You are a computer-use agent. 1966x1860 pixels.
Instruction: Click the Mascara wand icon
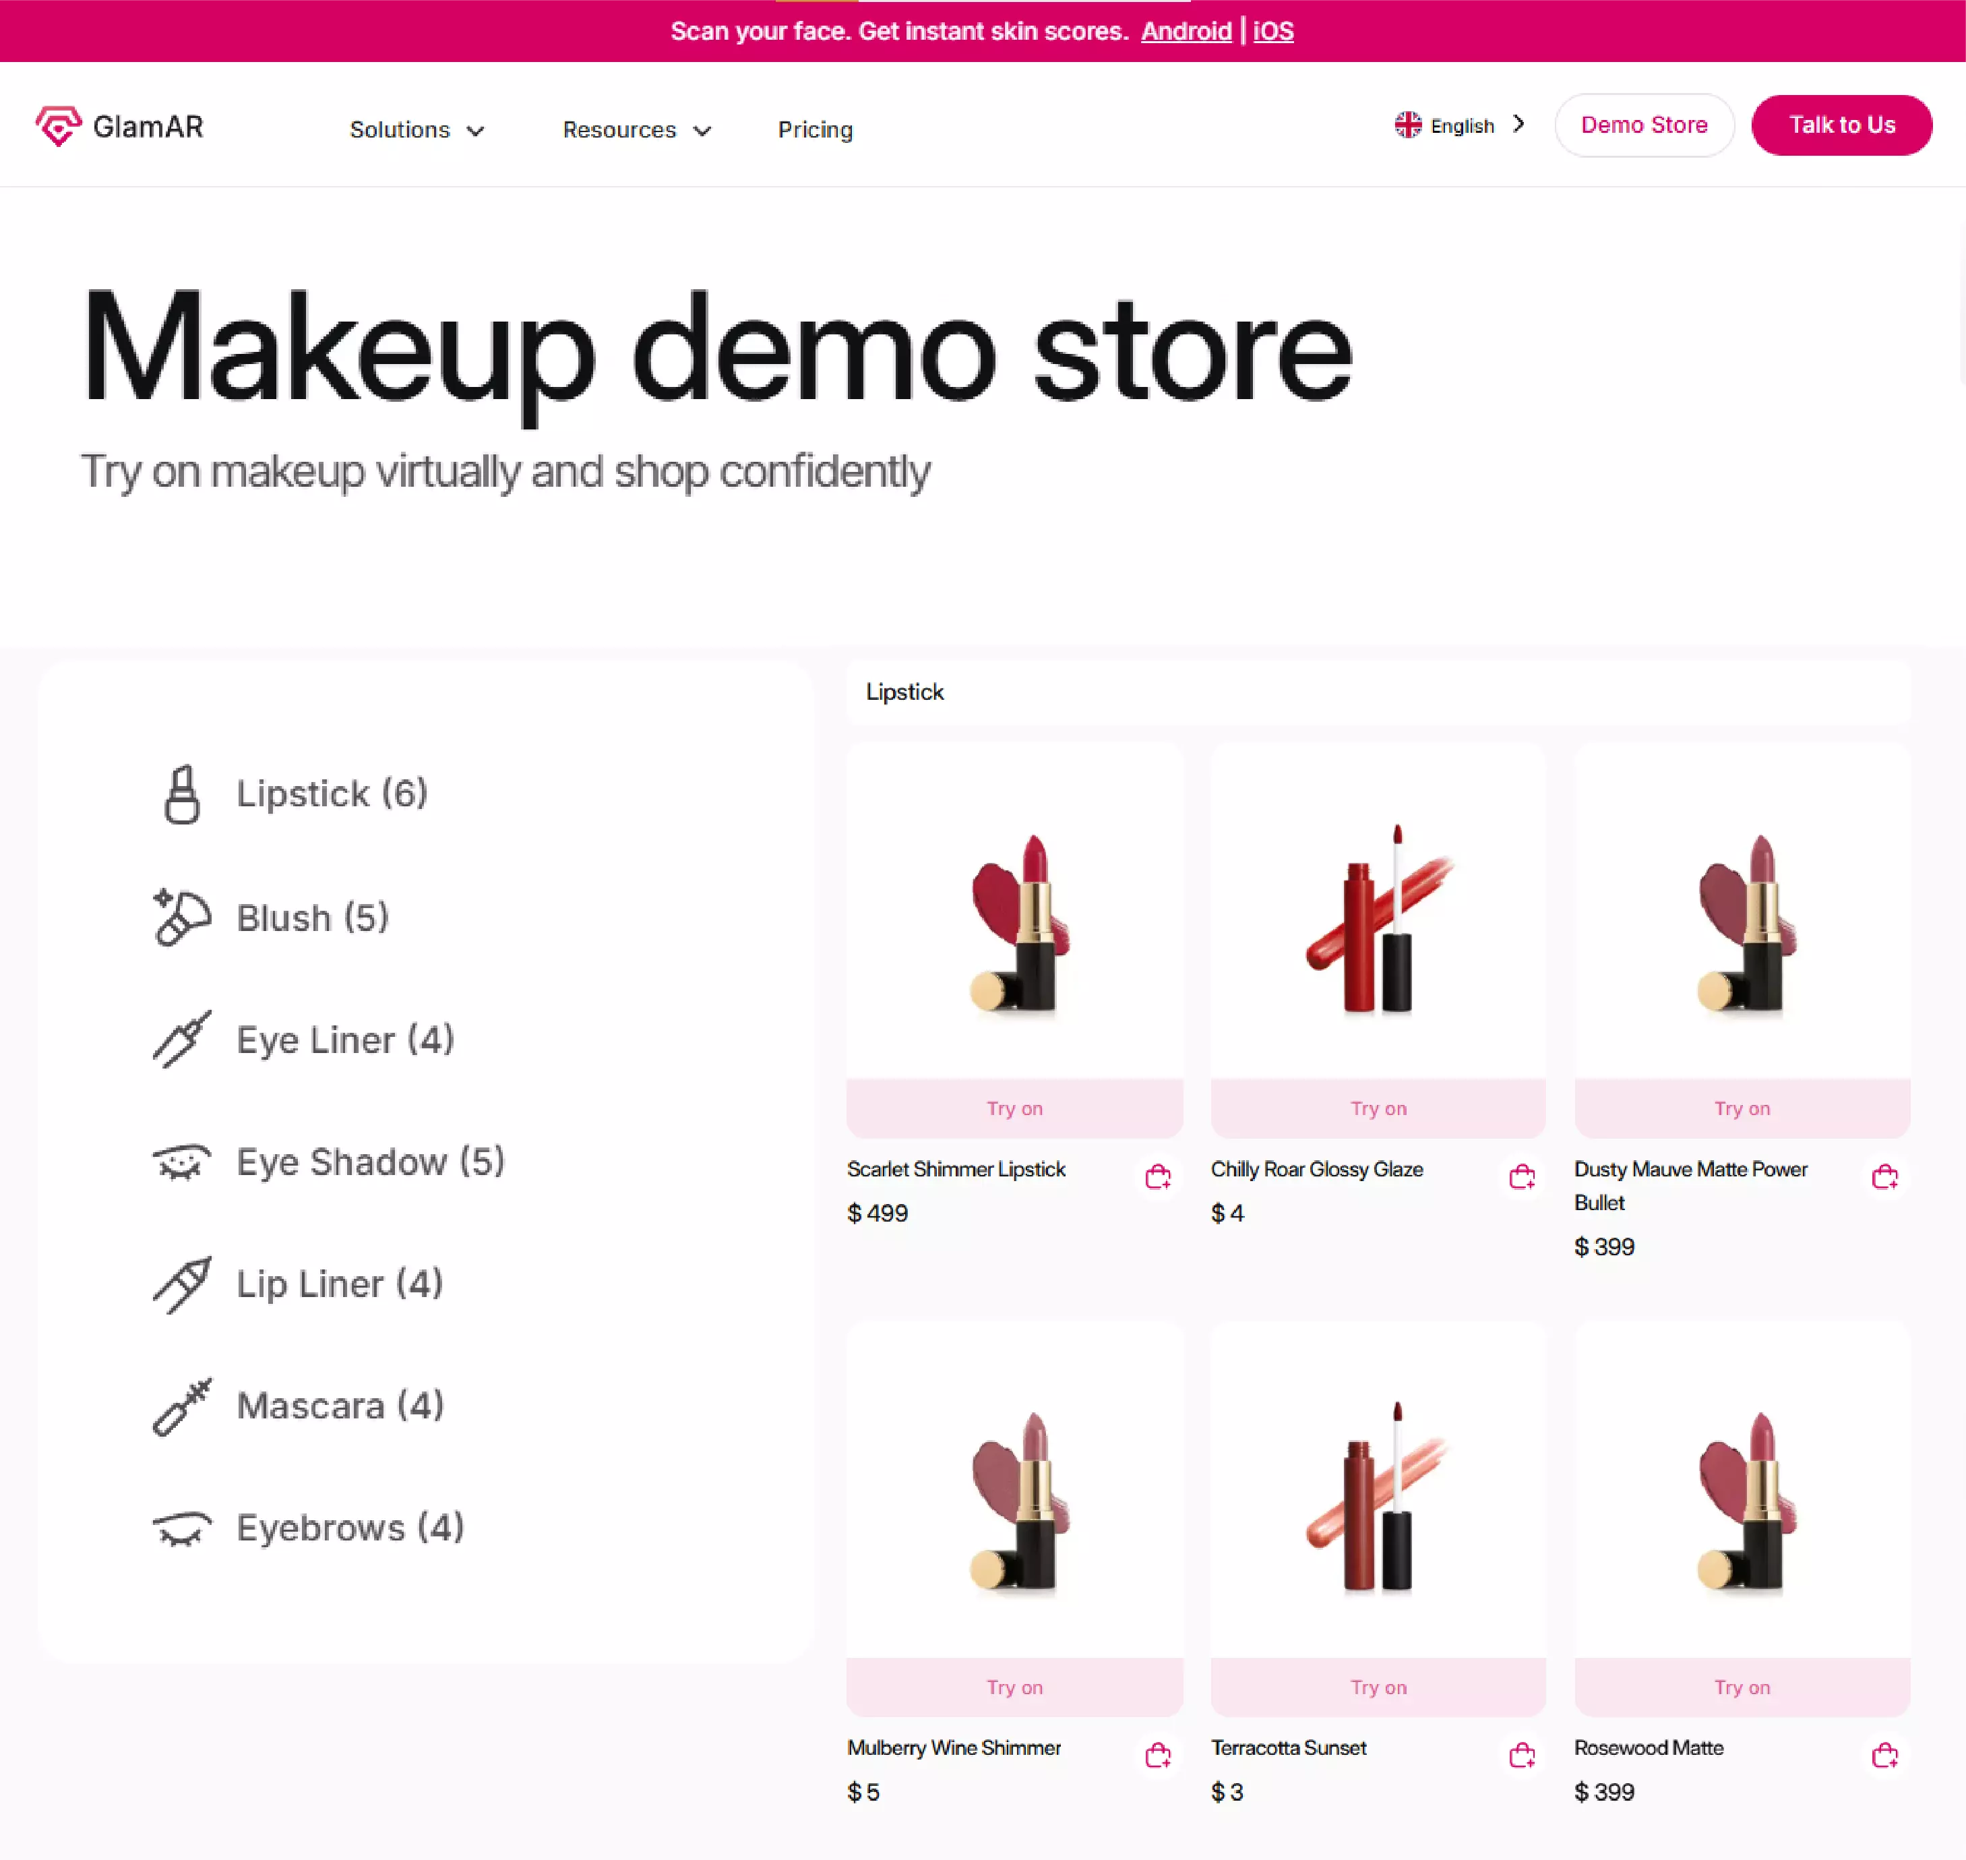pos(181,1406)
